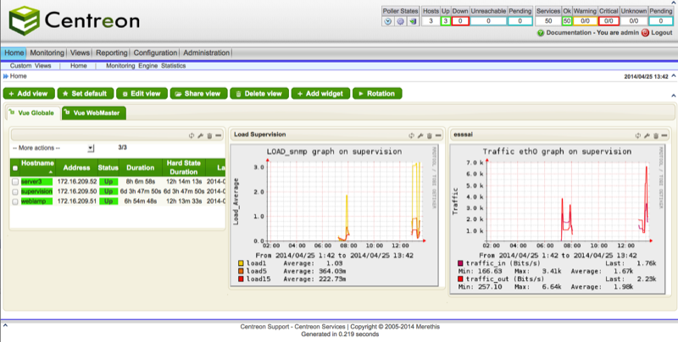The height and width of the screenshot is (342, 678).
Task: Switch to the Vue WebMaster tab
Action: click(x=96, y=113)
